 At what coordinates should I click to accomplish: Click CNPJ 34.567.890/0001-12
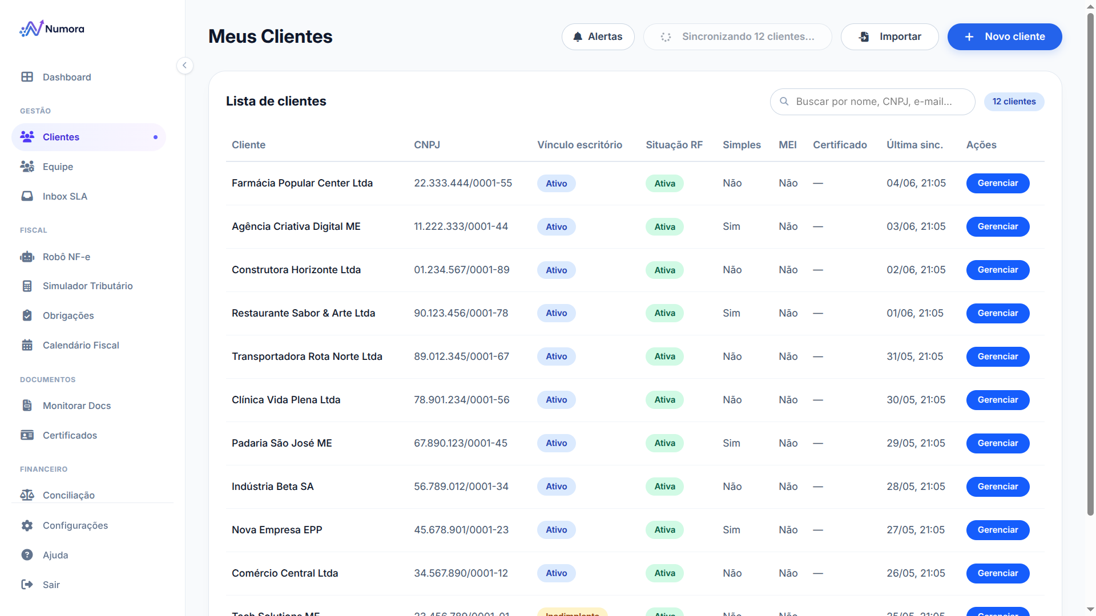pos(461,573)
